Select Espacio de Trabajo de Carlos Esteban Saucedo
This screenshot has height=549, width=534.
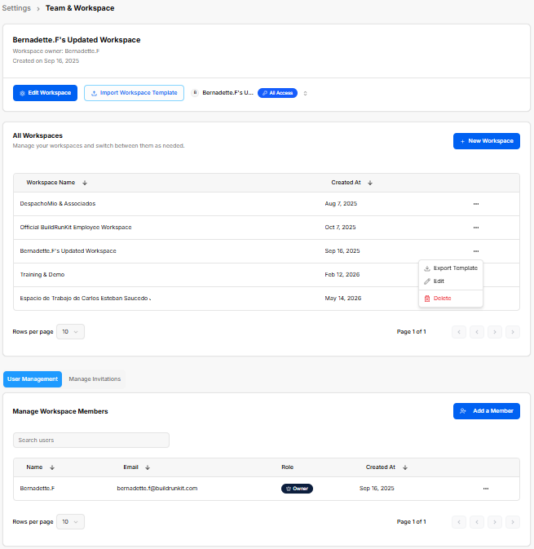[x=84, y=299]
